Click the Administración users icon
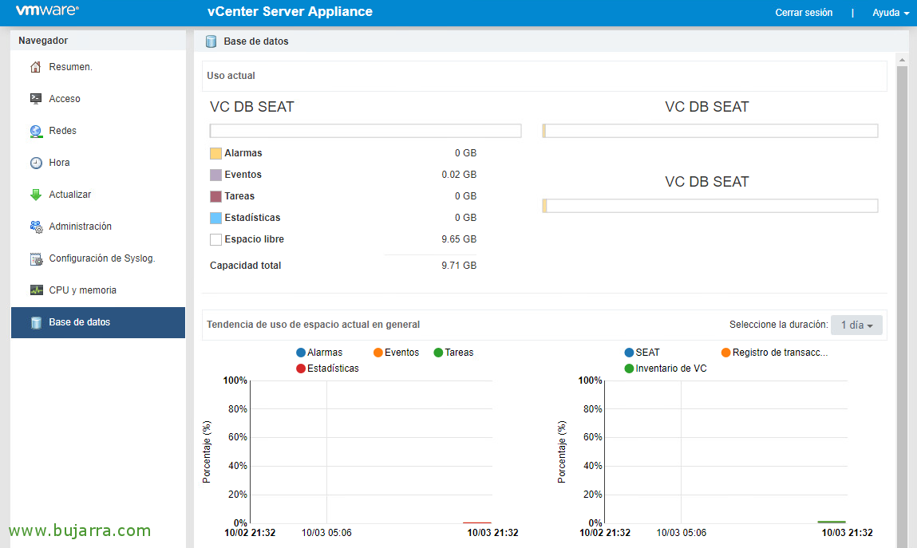Image resolution: width=917 pixels, height=548 pixels. (x=36, y=227)
